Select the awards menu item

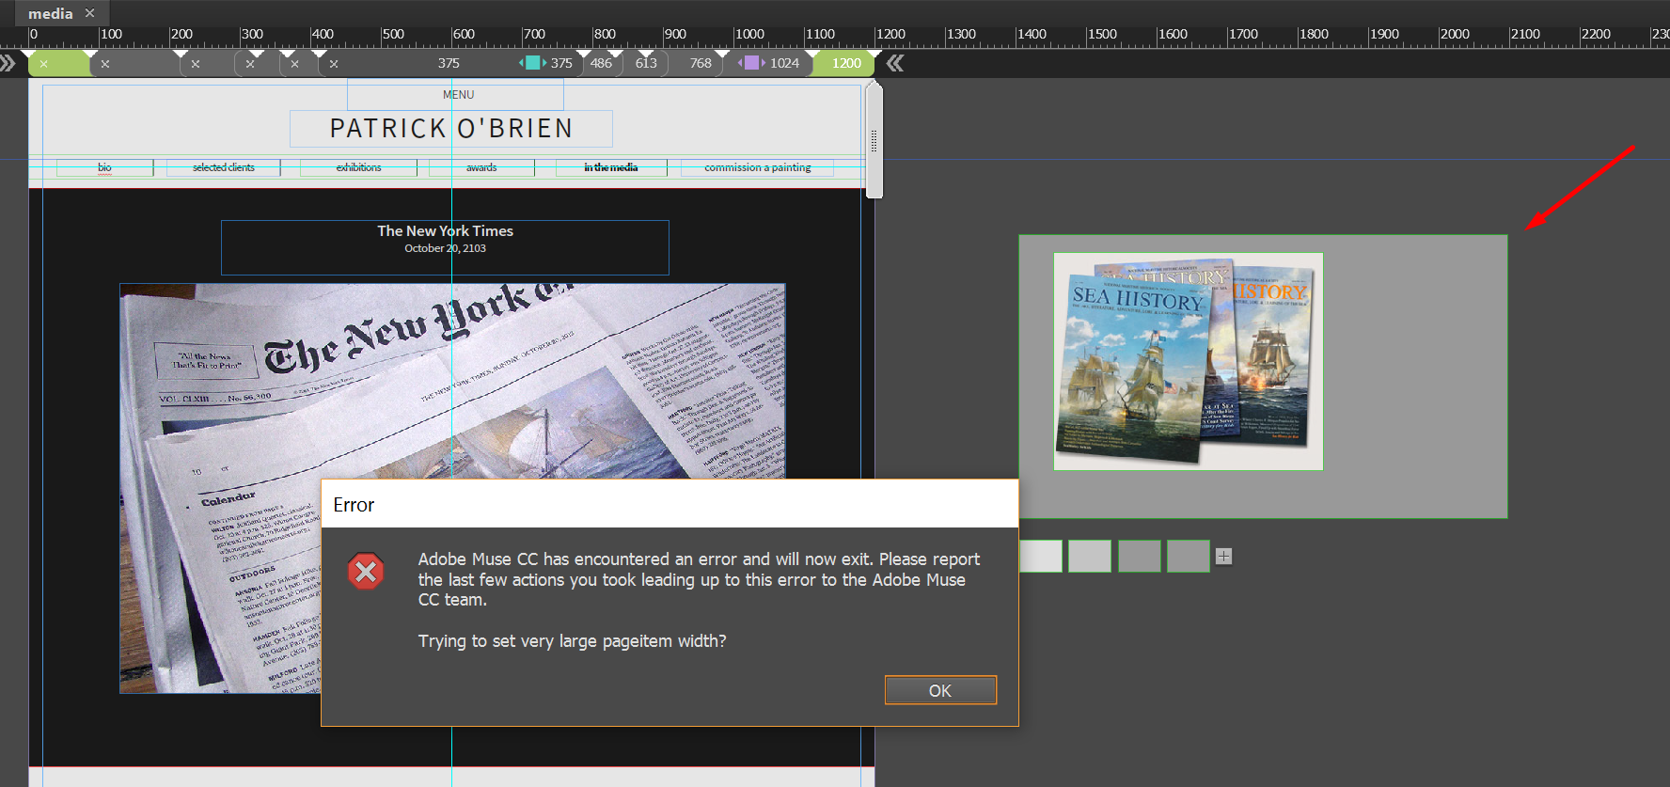(x=481, y=167)
